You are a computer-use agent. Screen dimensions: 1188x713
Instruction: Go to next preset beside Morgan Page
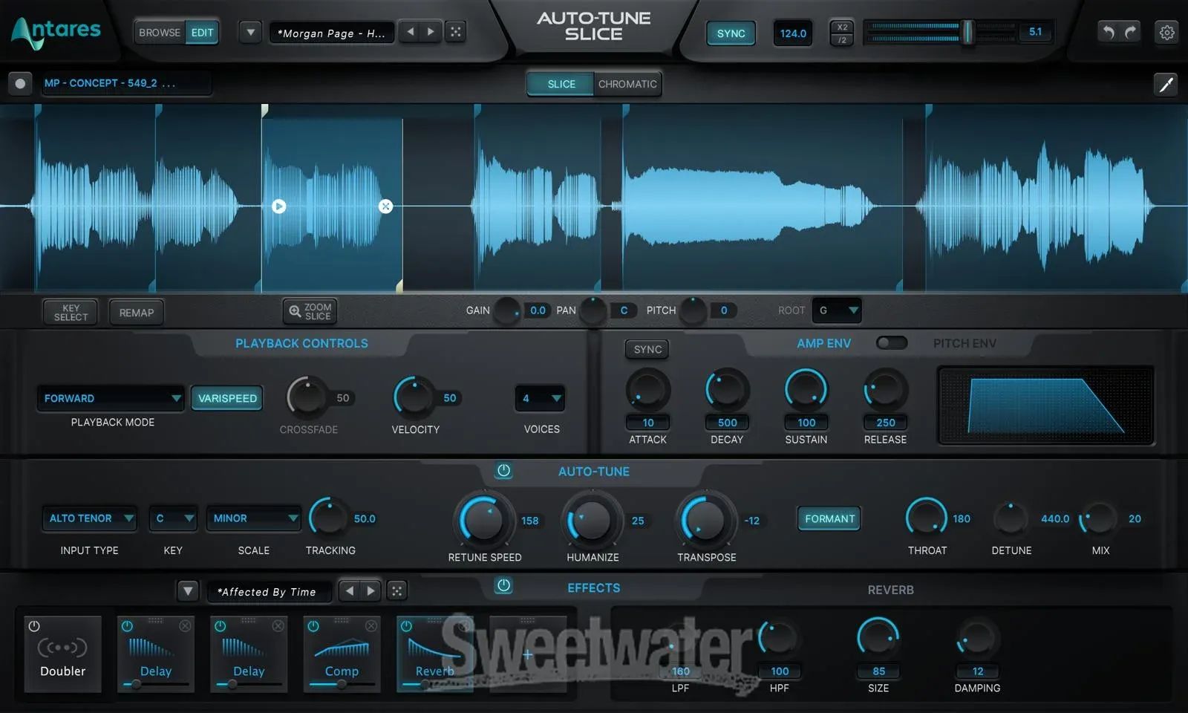[431, 32]
